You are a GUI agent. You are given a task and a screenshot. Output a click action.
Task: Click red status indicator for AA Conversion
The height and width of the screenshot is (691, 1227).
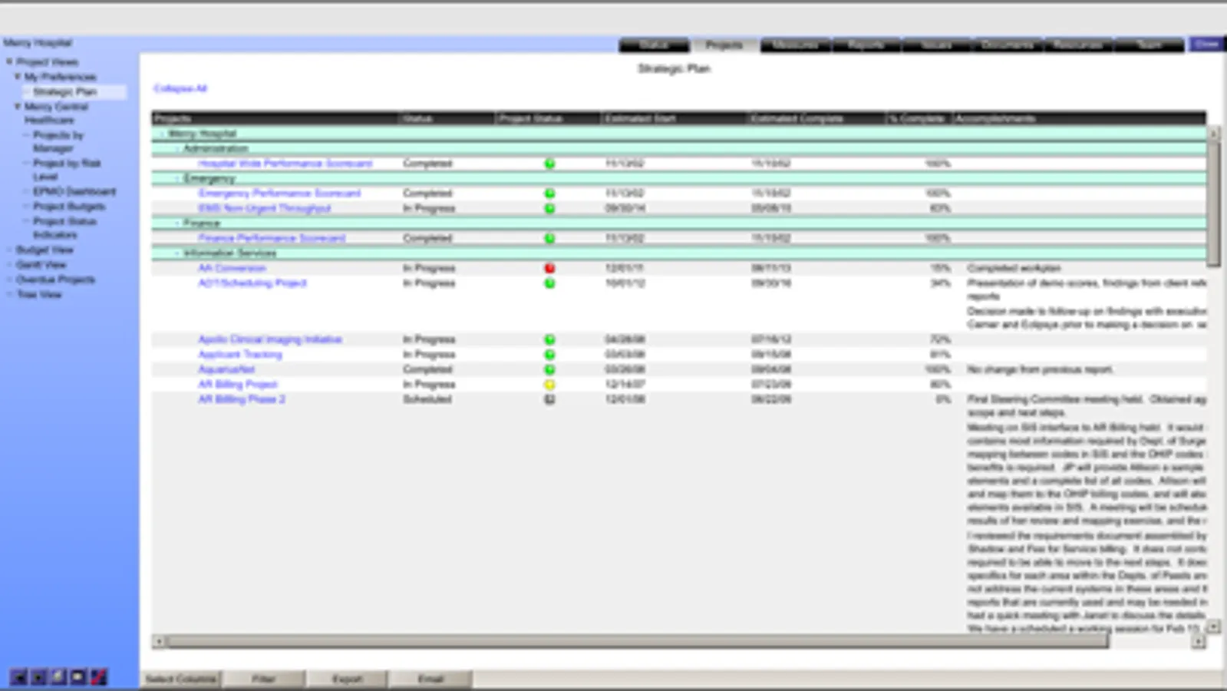coord(549,268)
